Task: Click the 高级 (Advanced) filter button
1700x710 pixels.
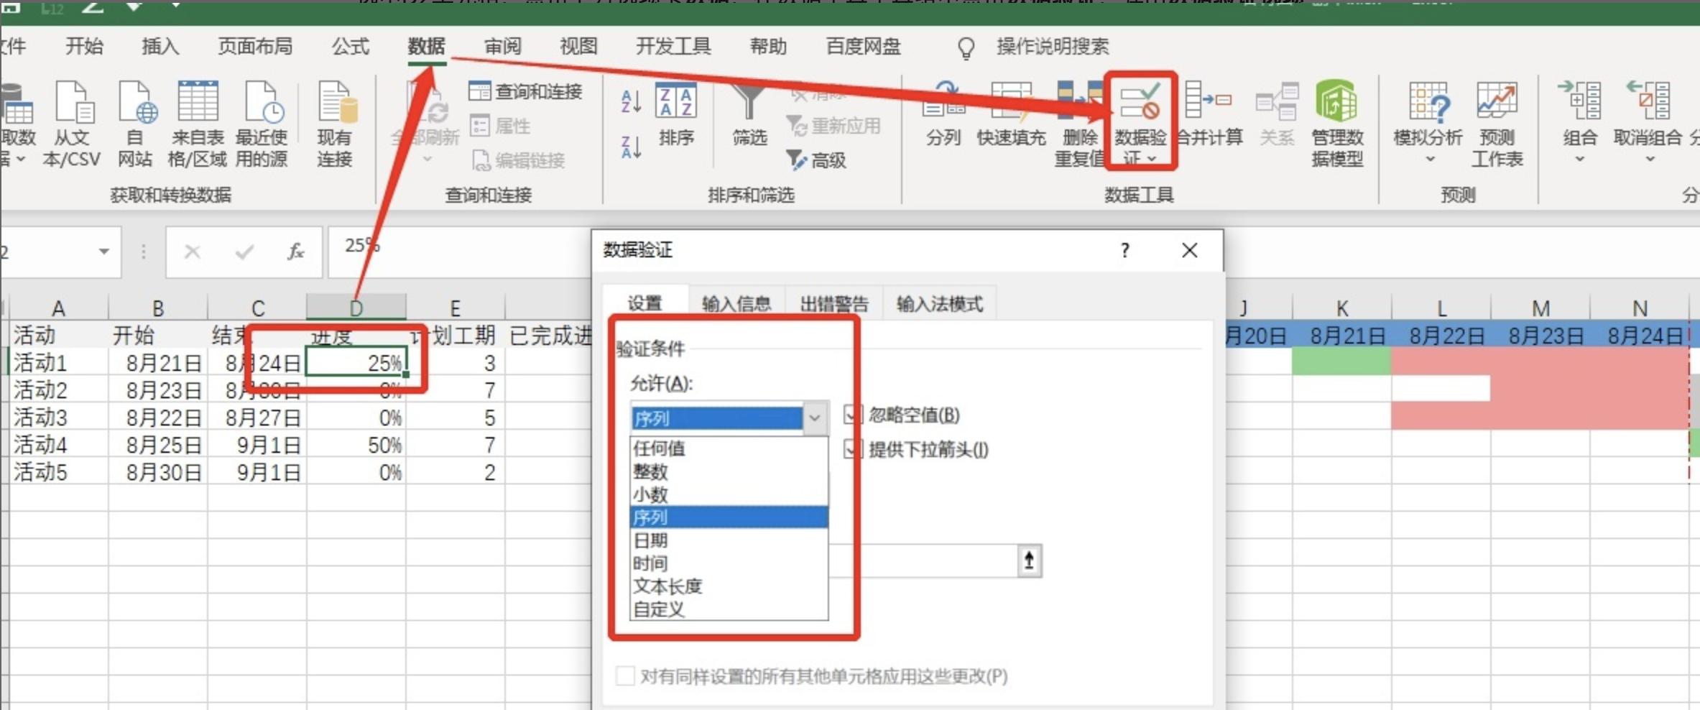Action: coord(818,160)
